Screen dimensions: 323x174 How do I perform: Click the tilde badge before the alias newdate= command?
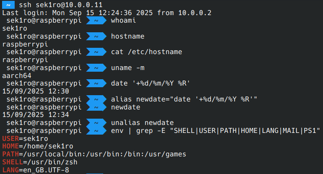pyautogui.click(x=96, y=99)
